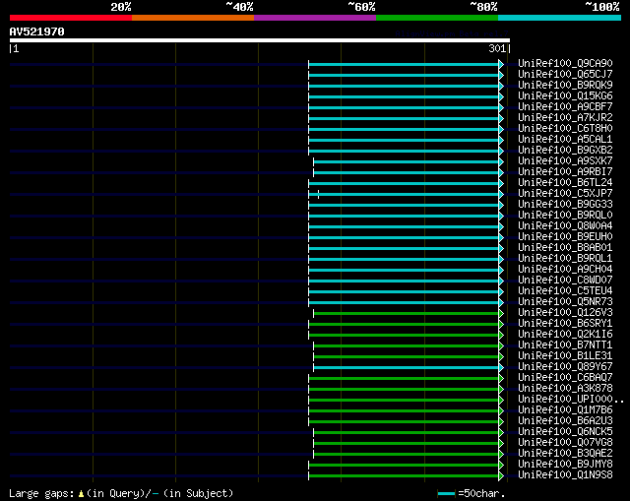The width and height of the screenshot is (630, 501).
Task: Open hit UniRef100_A9CBF7
Action: tap(565, 107)
